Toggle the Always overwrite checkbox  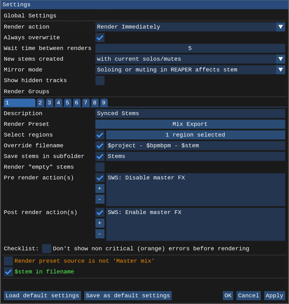pos(100,38)
